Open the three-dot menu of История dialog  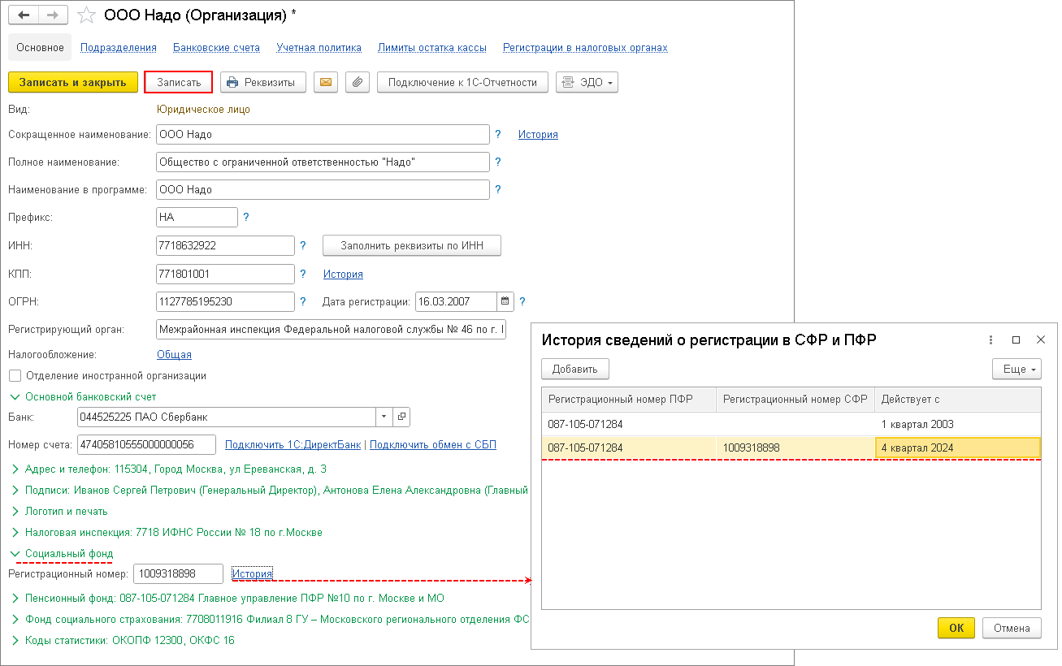point(990,340)
